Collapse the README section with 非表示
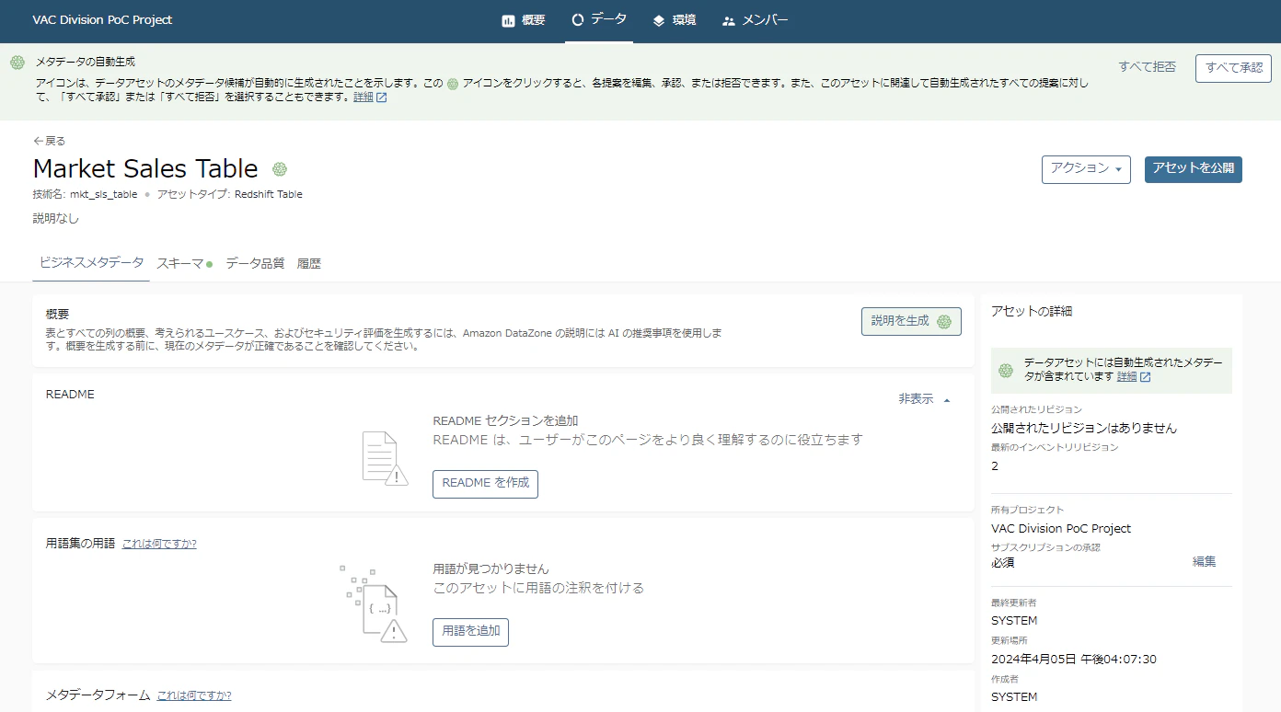The image size is (1281, 712). 924,399
